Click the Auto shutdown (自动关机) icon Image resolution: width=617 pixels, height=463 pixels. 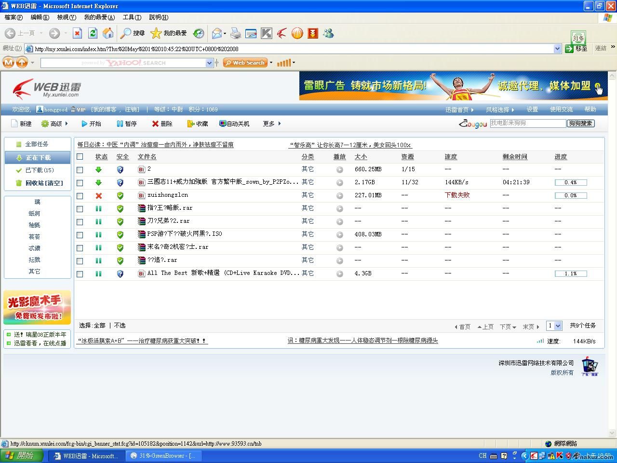pos(223,124)
